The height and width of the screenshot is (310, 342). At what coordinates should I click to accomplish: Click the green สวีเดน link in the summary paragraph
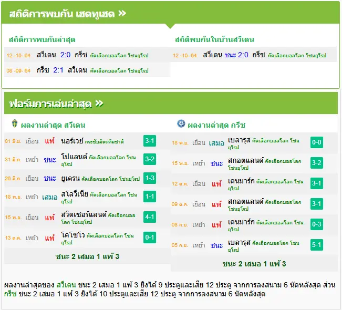click(66, 285)
